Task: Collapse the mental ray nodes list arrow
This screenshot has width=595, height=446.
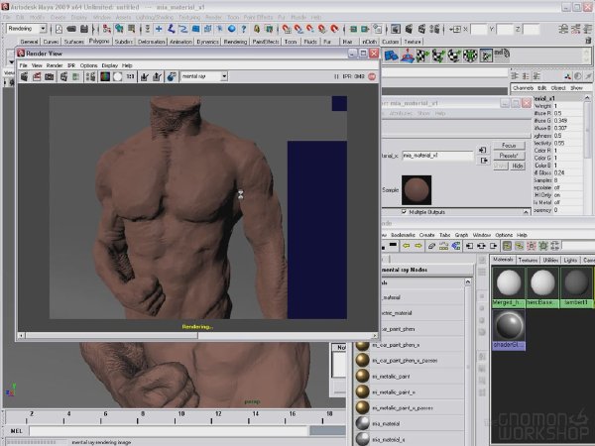Action: (467, 281)
